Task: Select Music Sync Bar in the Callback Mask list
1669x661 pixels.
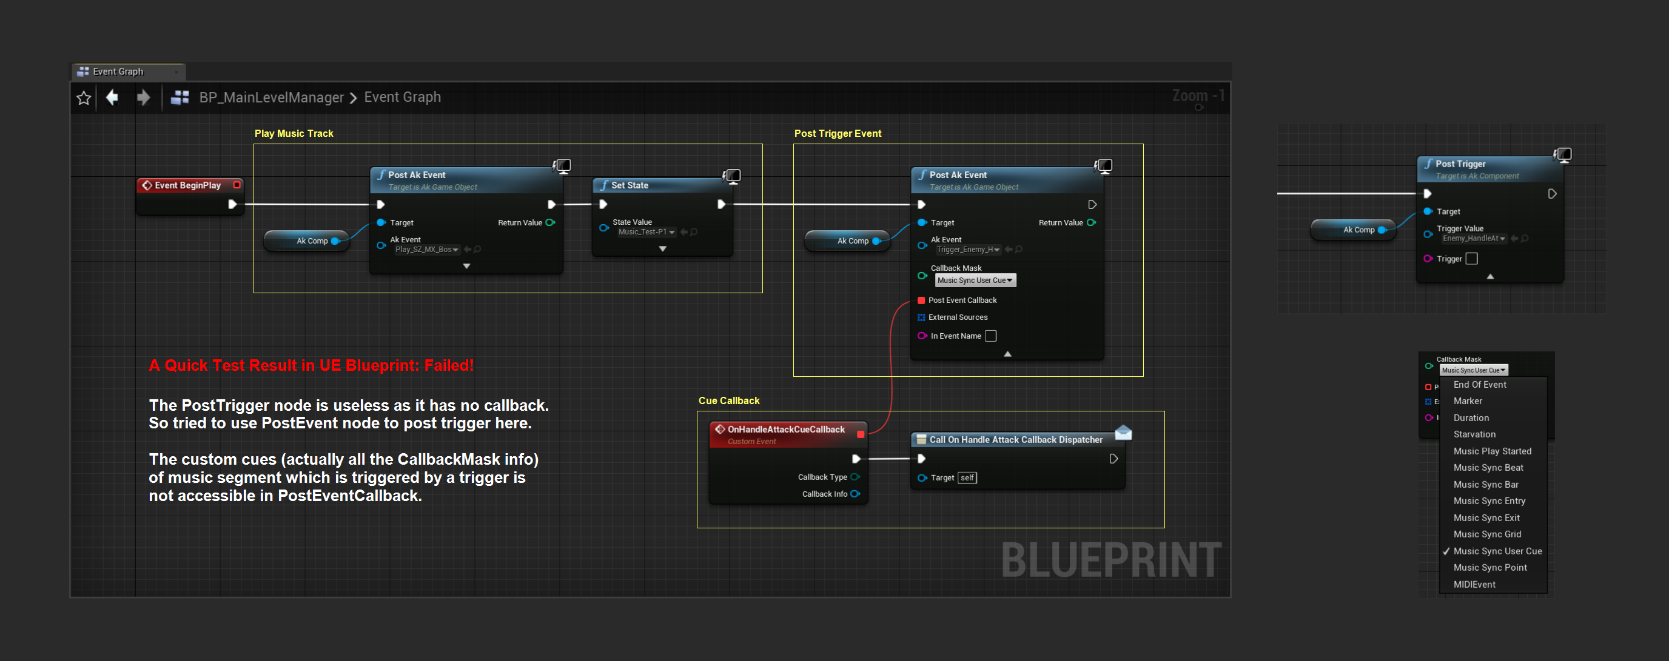Action: tap(1493, 485)
